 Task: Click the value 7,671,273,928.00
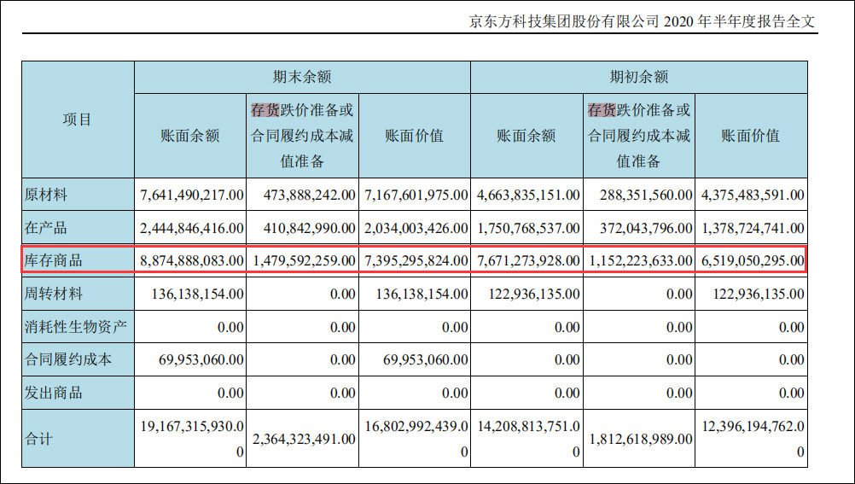(528, 260)
